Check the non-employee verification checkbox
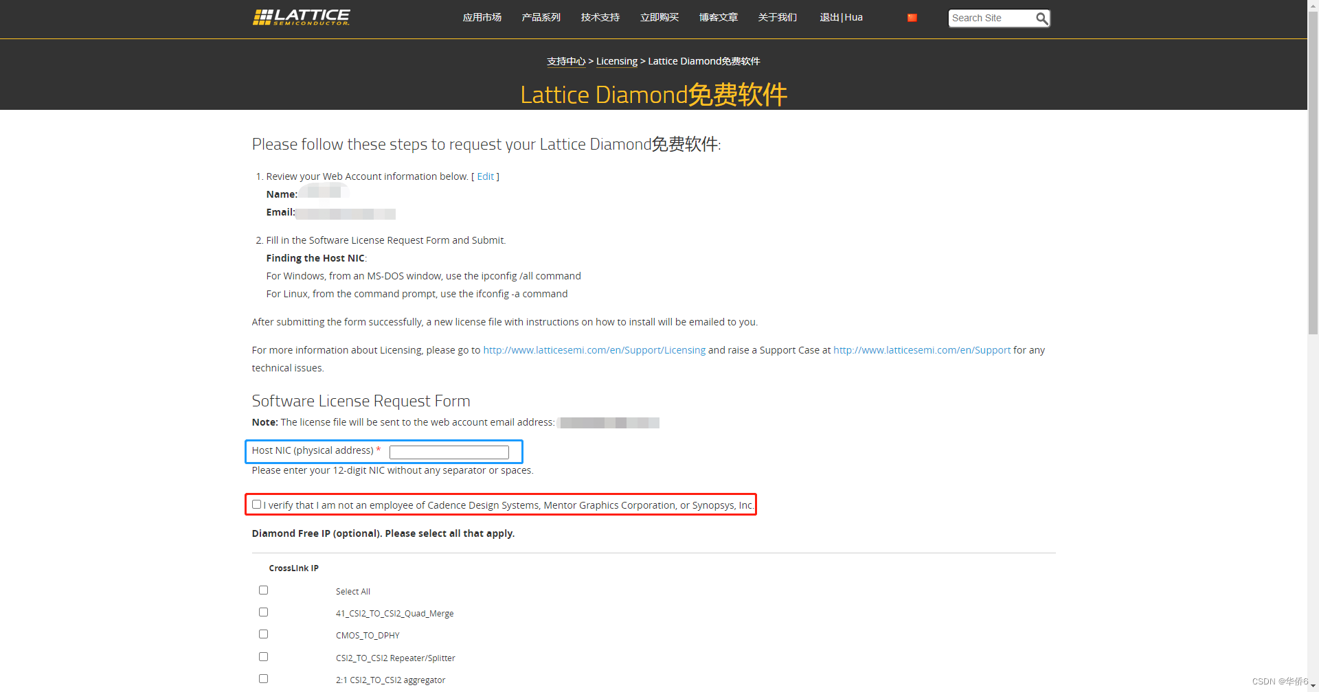 [x=256, y=505]
